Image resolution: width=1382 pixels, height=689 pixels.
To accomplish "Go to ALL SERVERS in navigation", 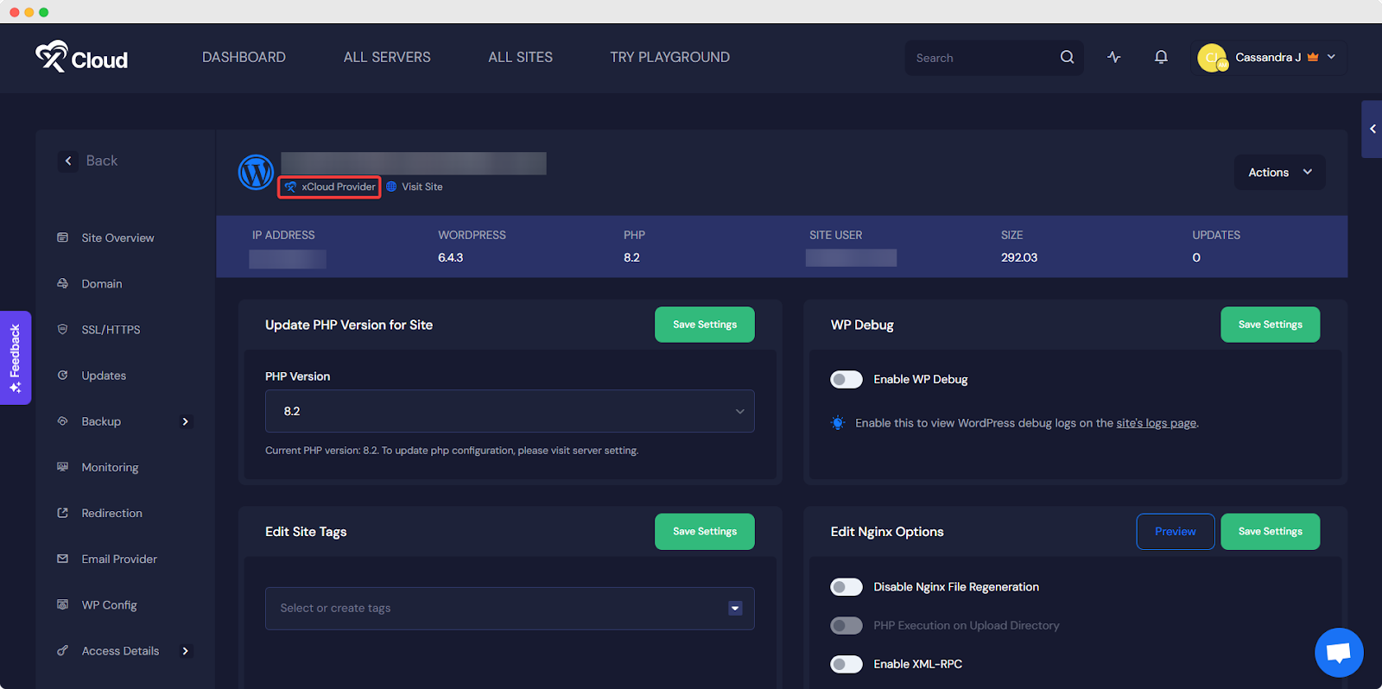I will click(387, 57).
